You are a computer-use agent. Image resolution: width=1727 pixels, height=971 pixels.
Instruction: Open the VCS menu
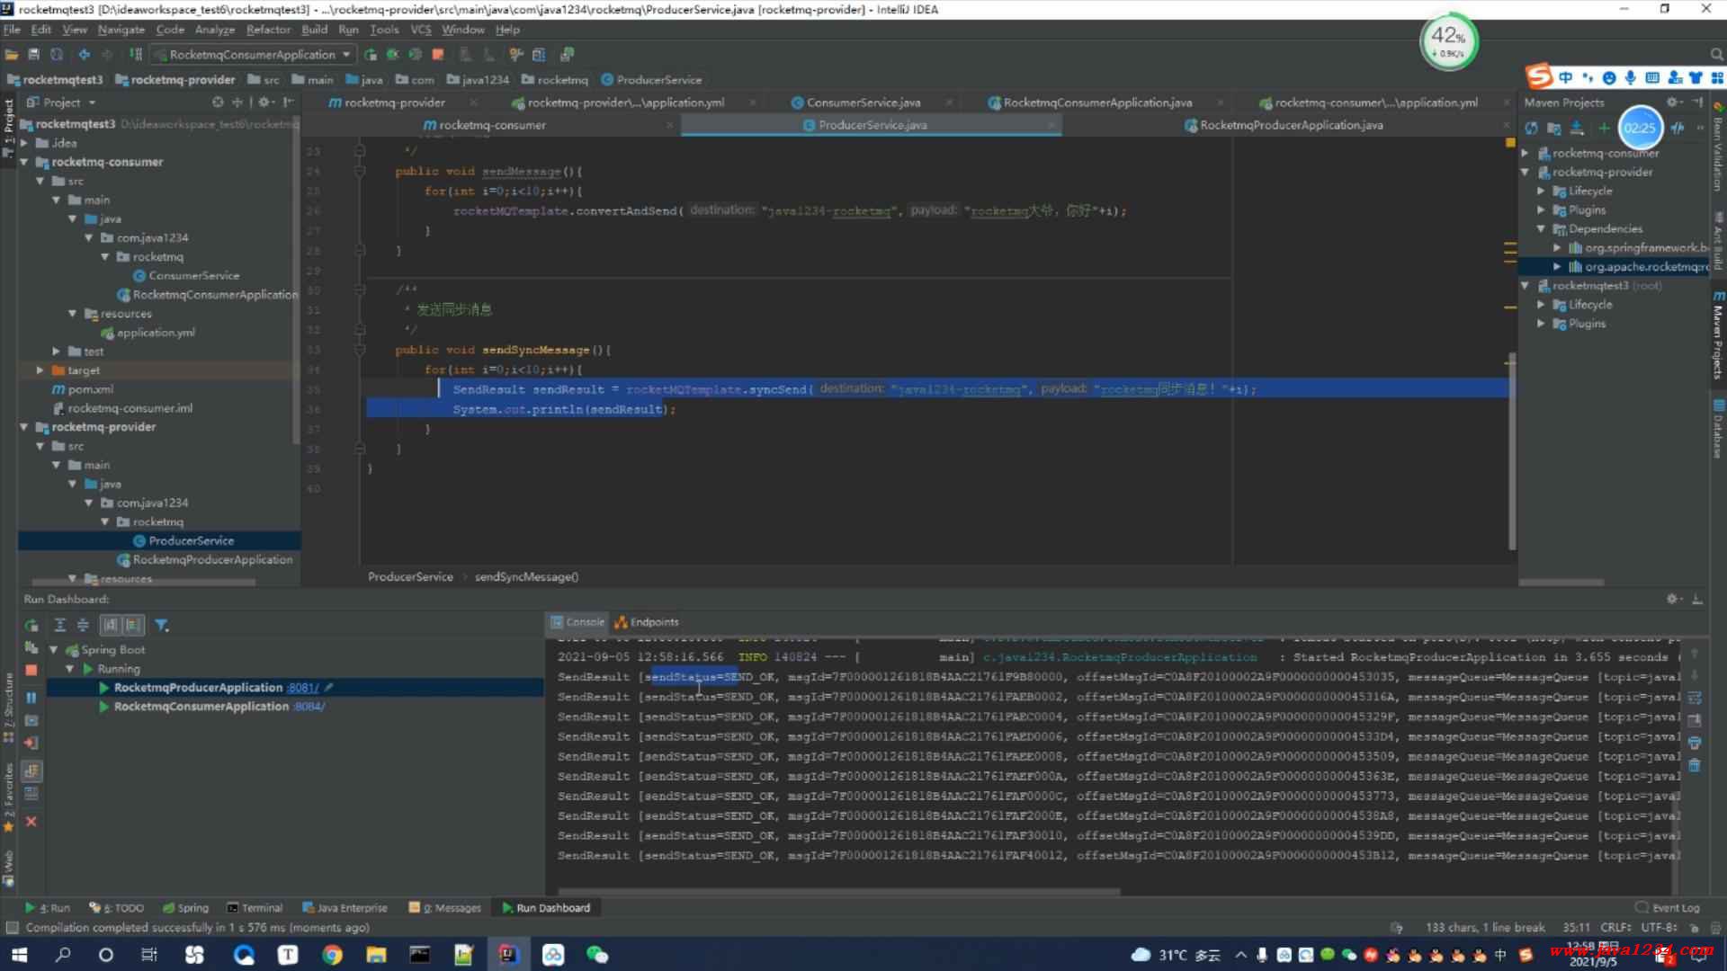pos(420,30)
